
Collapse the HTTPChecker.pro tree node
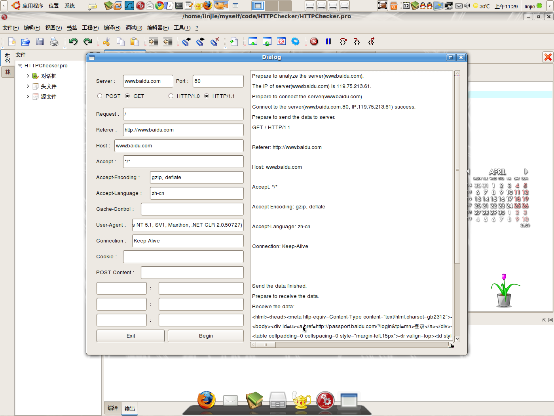coord(20,65)
